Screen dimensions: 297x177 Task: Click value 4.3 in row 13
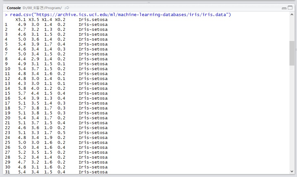click(22, 83)
